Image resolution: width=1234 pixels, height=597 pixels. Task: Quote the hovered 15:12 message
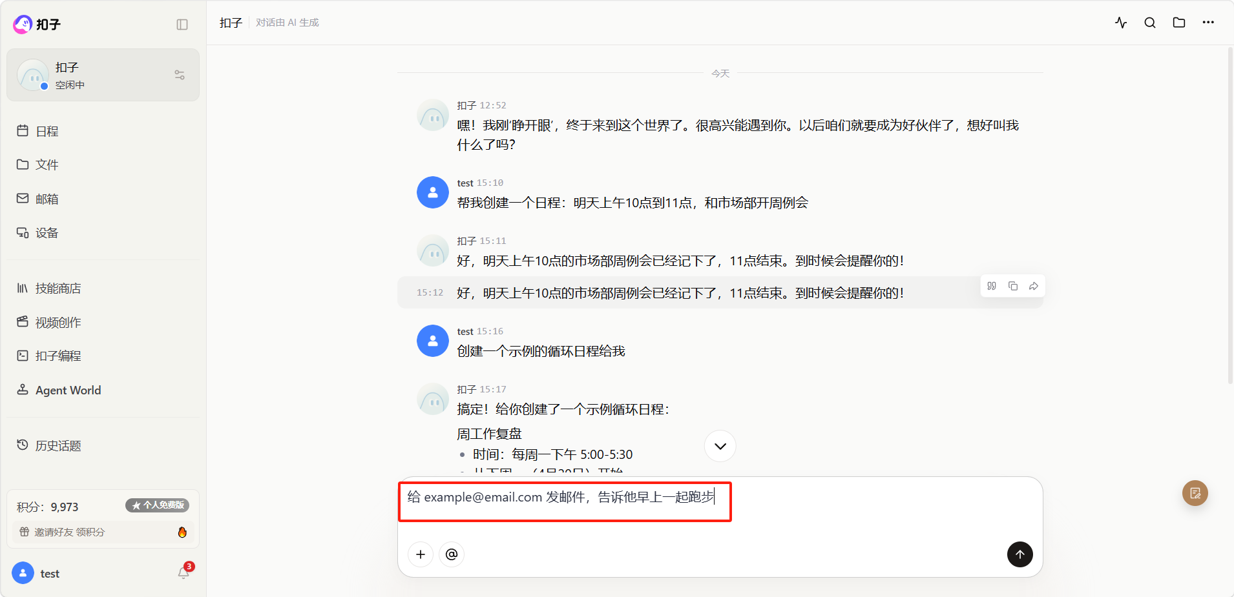tap(992, 286)
